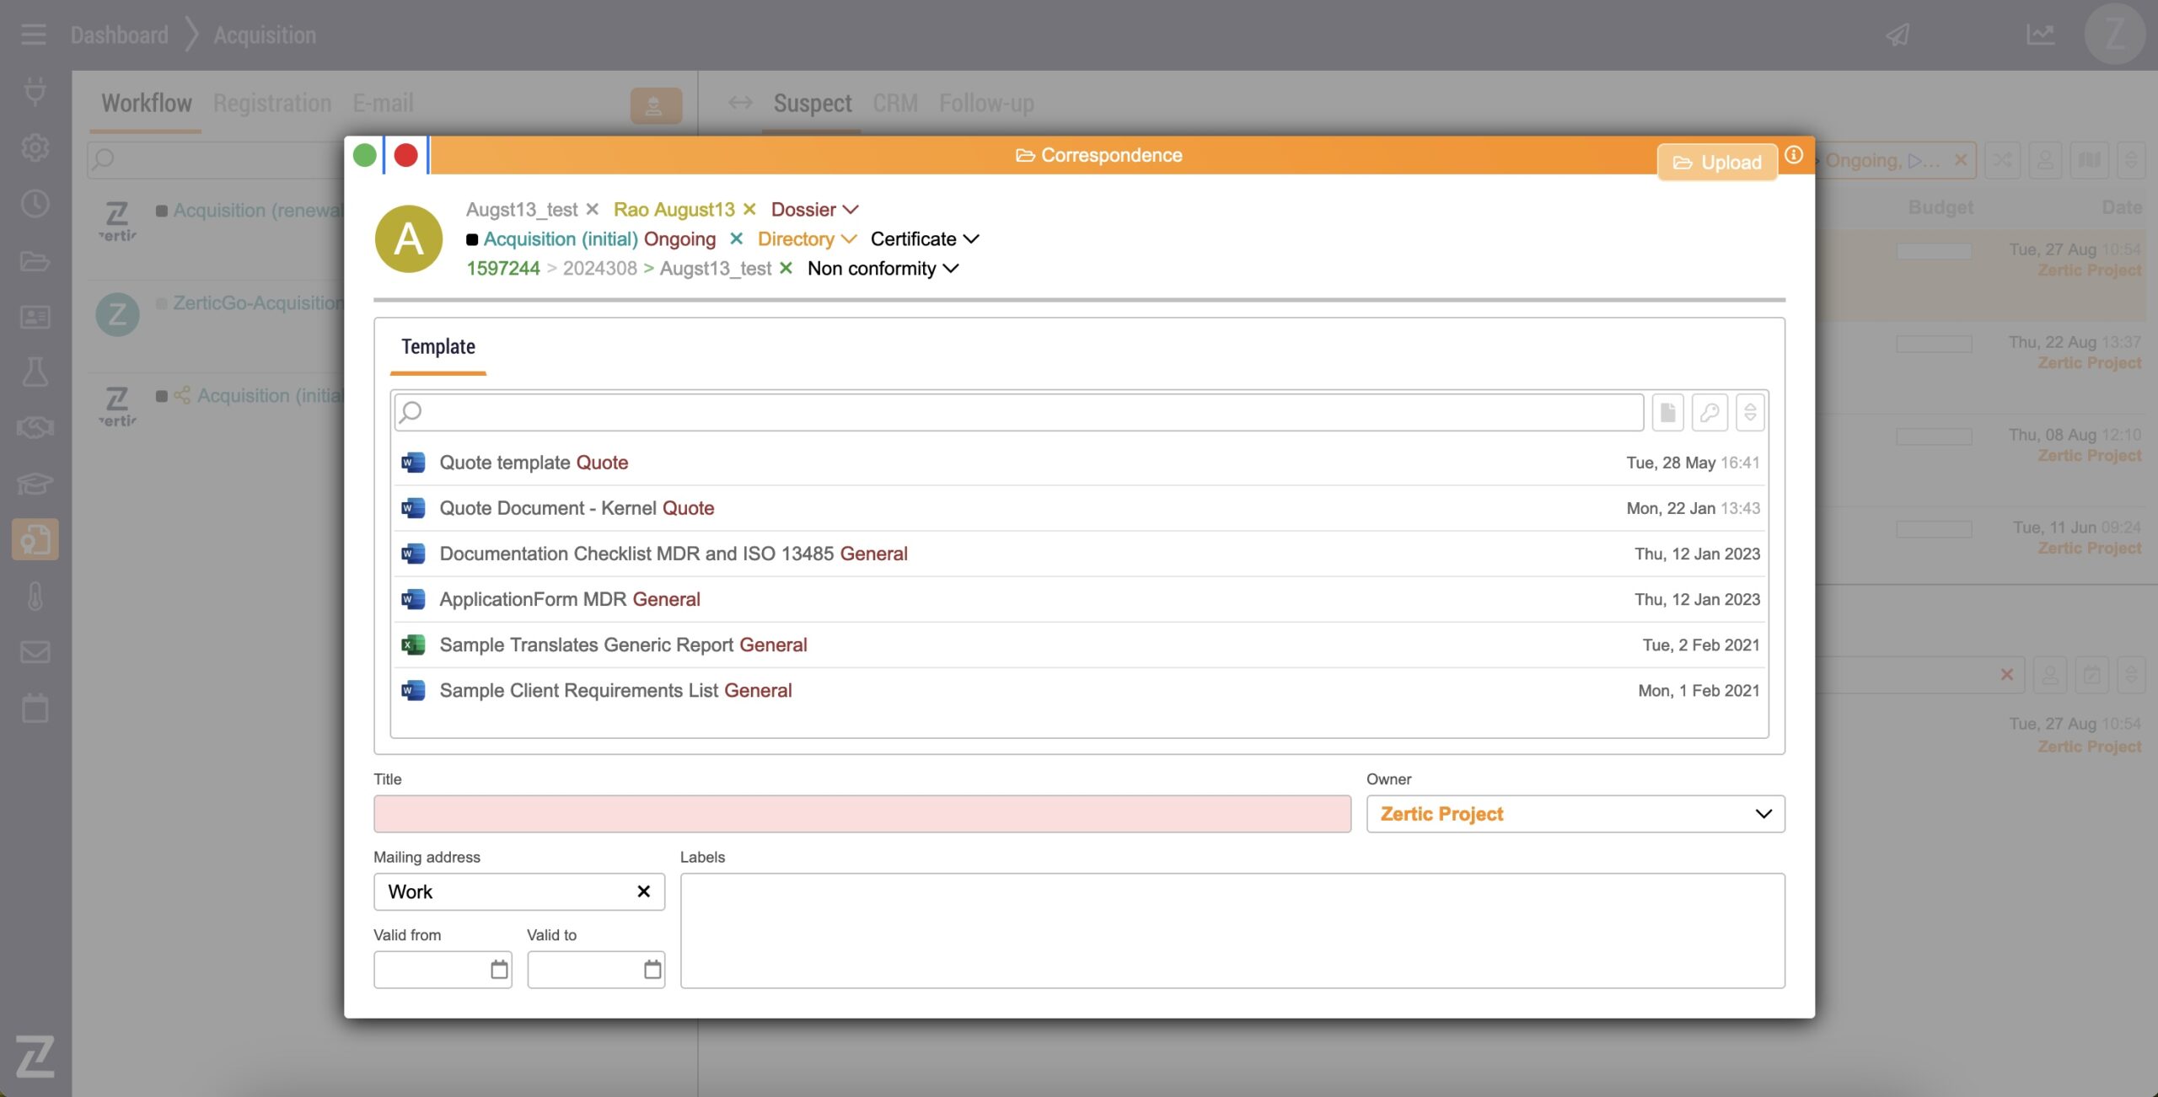Open the Valid from calendar picker

pyautogui.click(x=499, y=969)
